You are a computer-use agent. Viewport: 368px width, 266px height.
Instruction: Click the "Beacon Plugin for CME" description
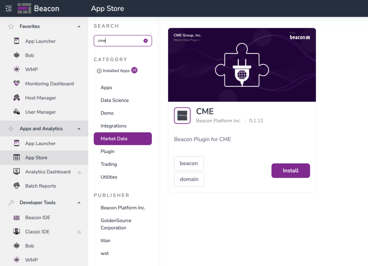202,139
